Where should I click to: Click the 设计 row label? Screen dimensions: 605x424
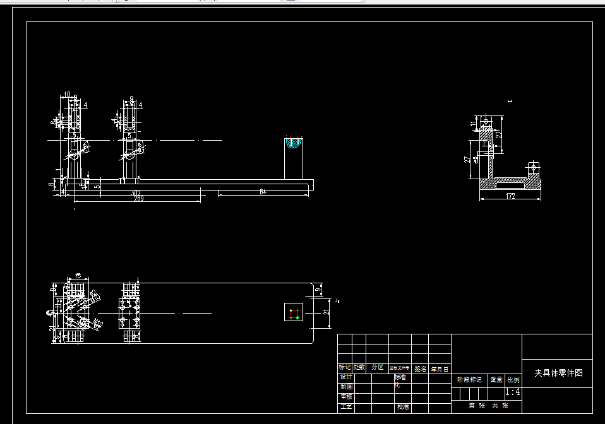tap(346, 377)
